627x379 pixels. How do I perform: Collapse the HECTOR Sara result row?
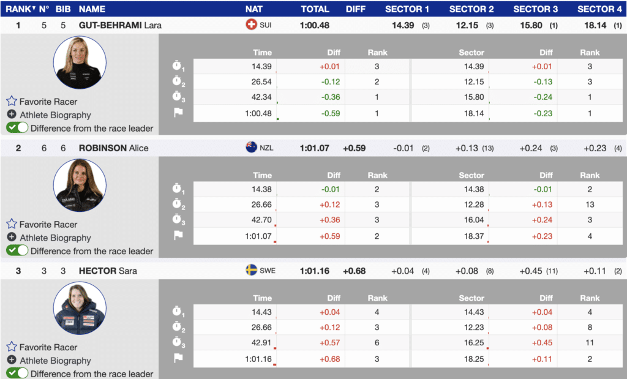click(108, 271)
